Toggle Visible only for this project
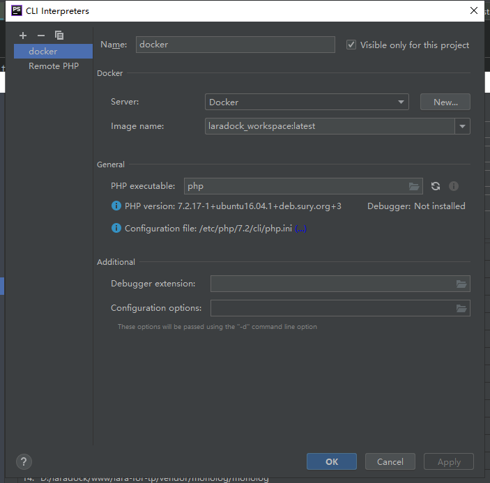 [351, 45]
